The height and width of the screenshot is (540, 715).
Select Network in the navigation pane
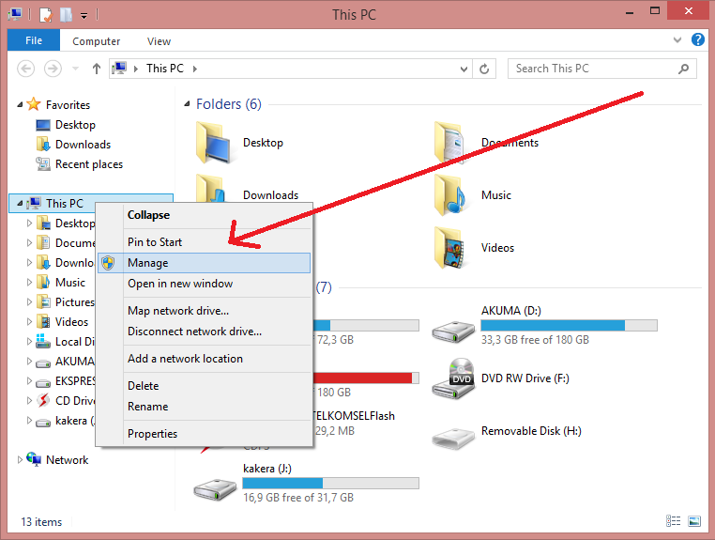(x=67, y=459)
